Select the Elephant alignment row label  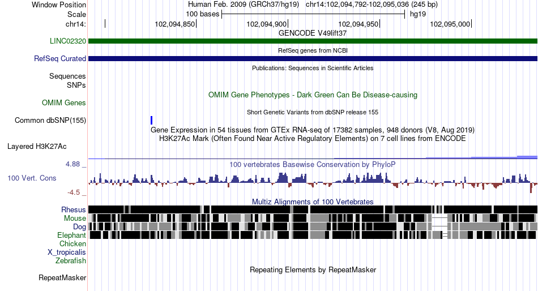[x=72, y=236]
